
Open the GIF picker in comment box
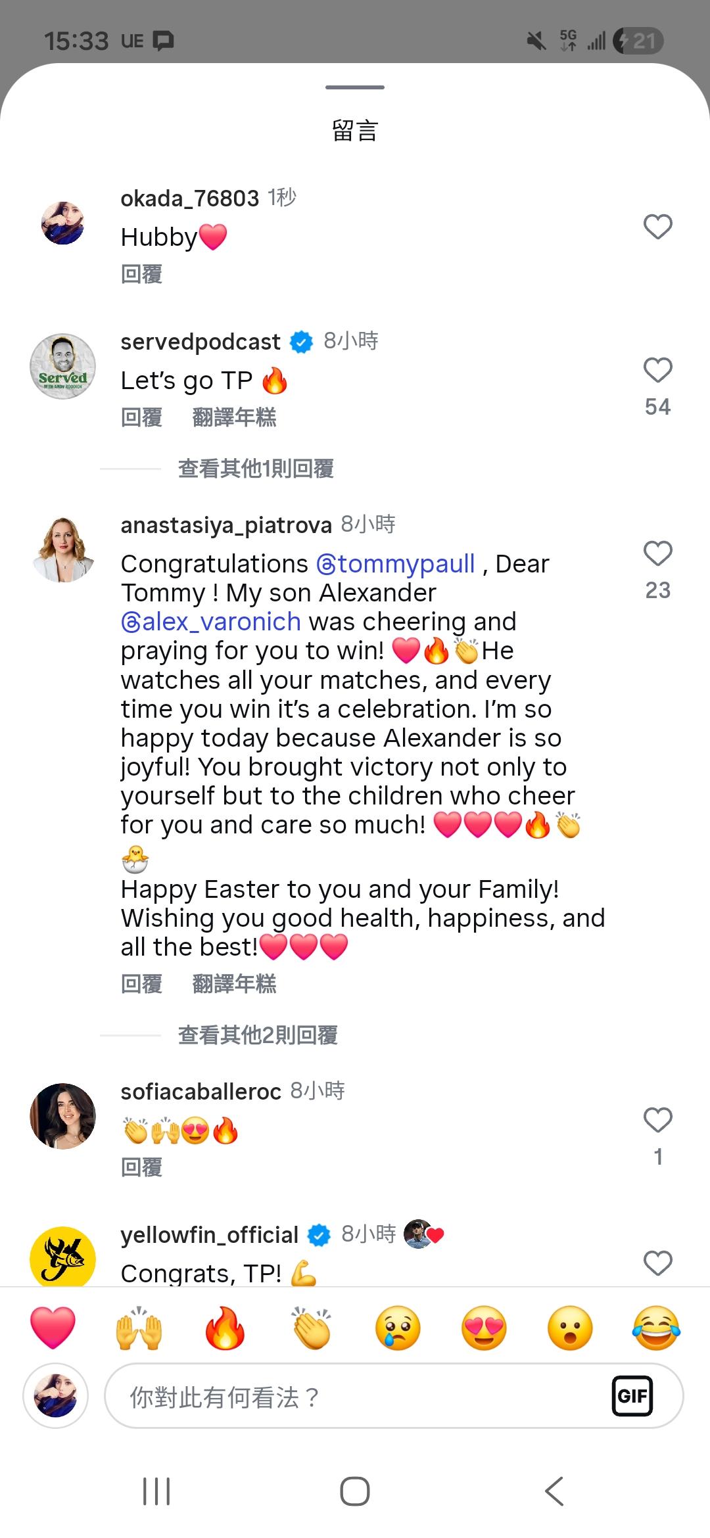(632, 1395)
